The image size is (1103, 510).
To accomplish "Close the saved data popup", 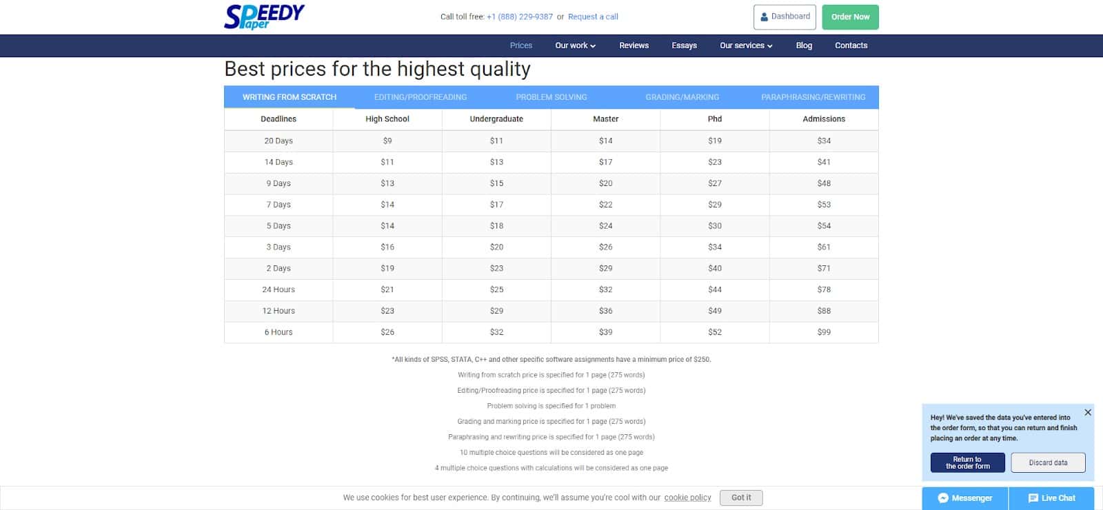I will tap(1088, 412).
